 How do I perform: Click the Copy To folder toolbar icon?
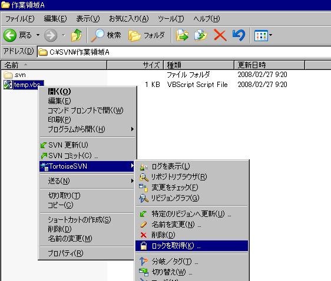point(201,35)
